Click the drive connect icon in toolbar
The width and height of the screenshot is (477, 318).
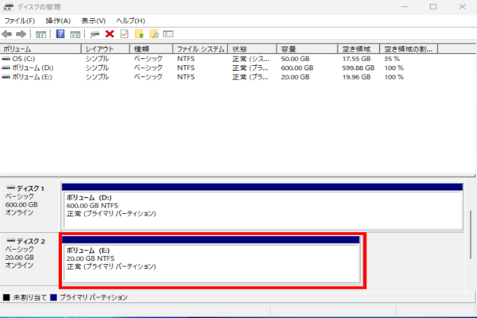point(95,34)
